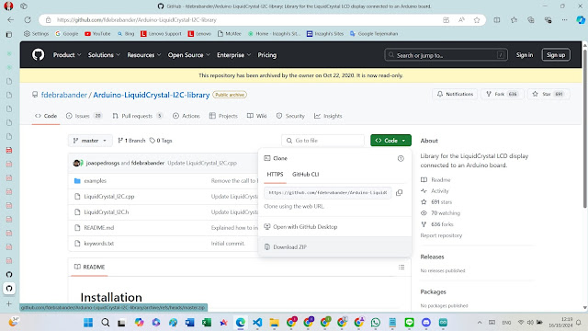
Task: Open the Actions tab
Action: tap(187, 116)
